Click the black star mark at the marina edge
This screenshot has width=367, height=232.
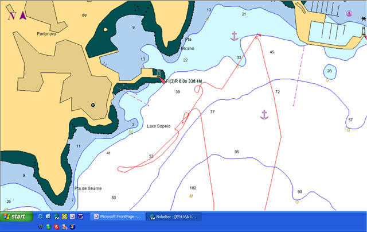(364, 19)
